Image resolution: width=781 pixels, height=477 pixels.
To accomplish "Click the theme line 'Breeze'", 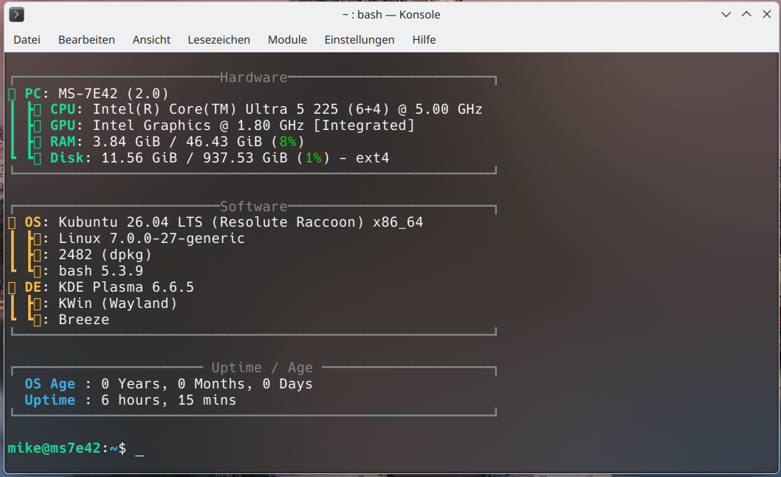I will coord(83,320).
